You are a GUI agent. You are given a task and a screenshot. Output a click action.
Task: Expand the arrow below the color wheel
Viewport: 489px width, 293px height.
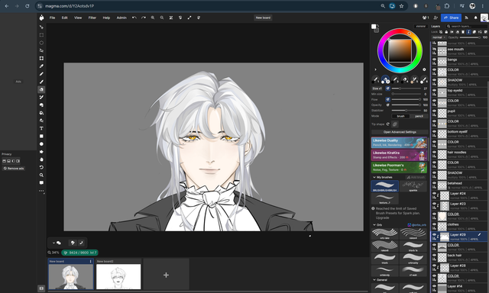click(x=375, y=69)
